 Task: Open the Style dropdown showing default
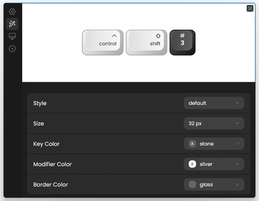(214, 103)
